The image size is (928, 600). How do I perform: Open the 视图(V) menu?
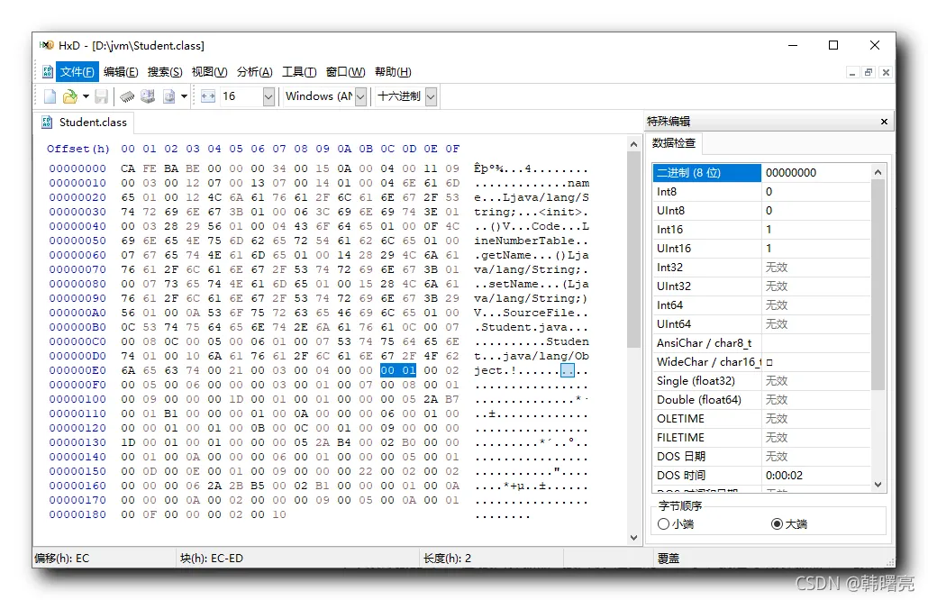pos(210,72)
